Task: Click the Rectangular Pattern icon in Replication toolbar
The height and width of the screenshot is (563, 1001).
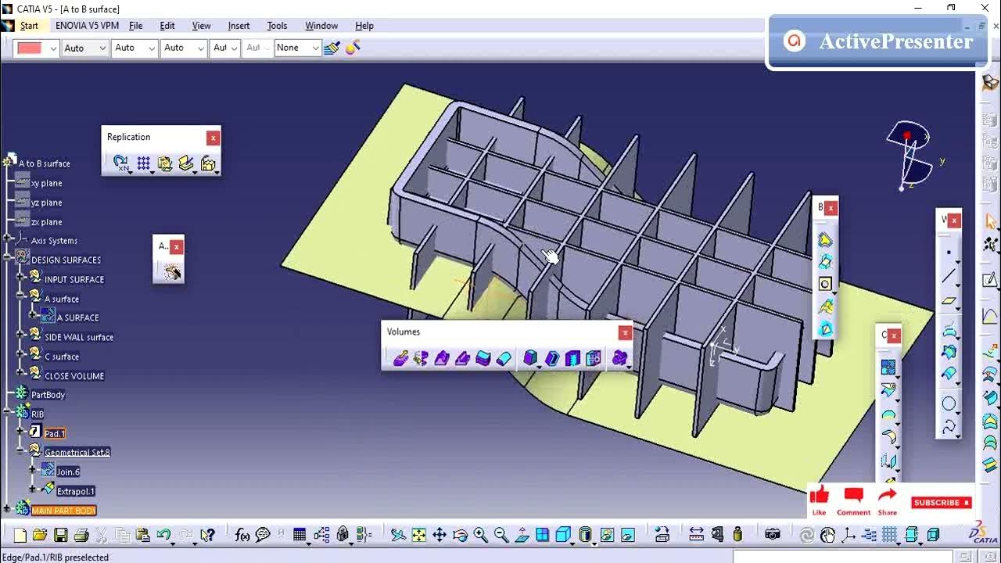Action: tap(144, 163)
